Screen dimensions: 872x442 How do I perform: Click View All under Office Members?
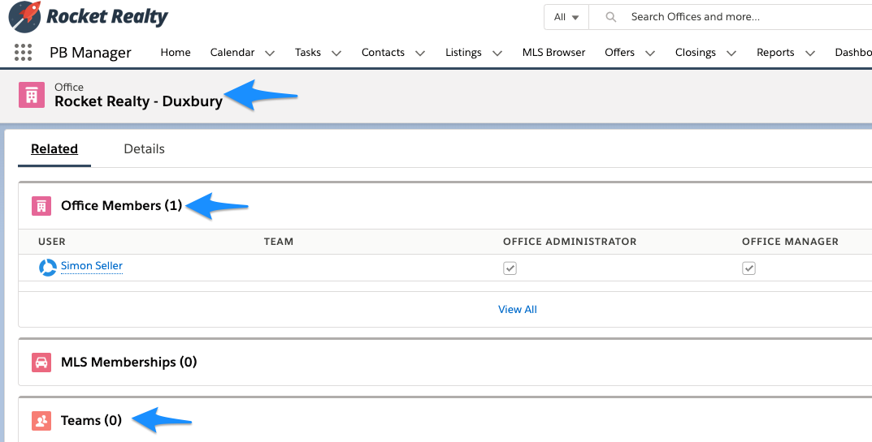point(517,309)
